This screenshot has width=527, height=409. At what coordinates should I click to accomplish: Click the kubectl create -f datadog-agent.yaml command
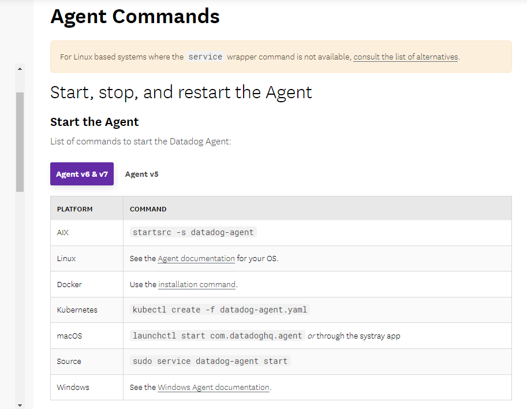pos(220,310)
